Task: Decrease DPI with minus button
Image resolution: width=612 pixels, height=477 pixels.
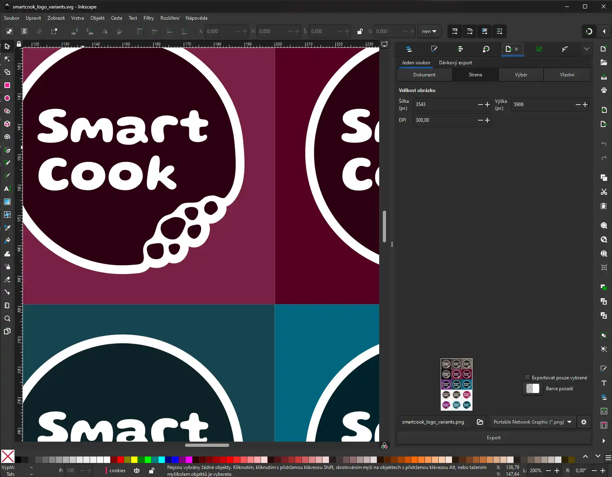Action: [x=481, y=120]
